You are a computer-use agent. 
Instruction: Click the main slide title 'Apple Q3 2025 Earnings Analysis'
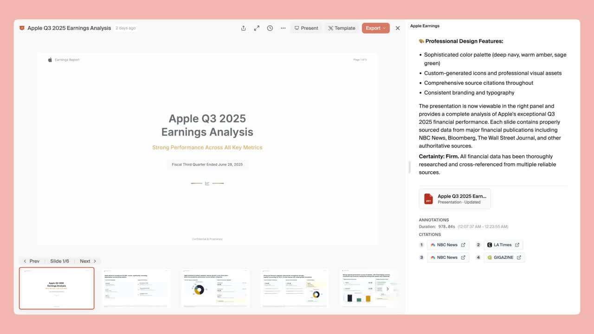pyautogui.click(x=207, y=125)
